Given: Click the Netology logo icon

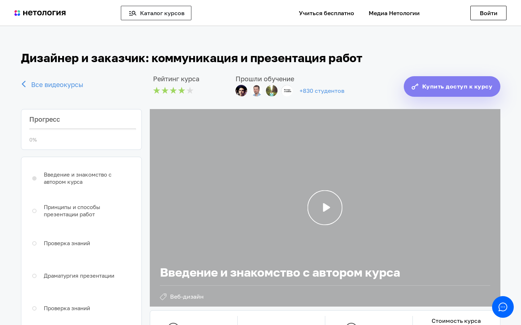Looking at the screenshot, I should pos(17,13).
